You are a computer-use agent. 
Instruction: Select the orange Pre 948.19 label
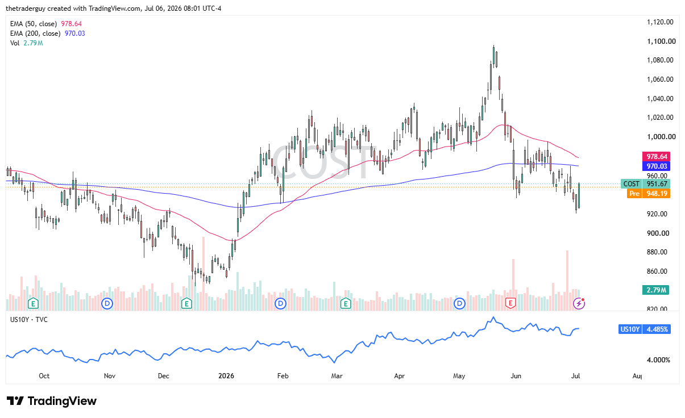point(649,194)
